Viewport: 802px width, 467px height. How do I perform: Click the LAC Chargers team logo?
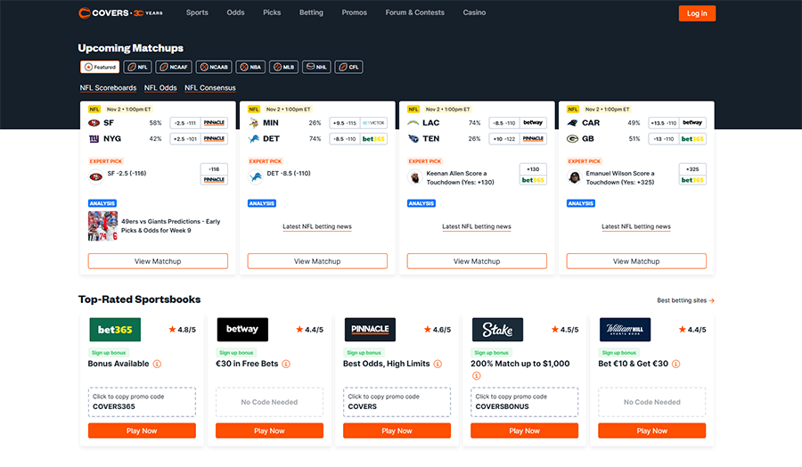(413, 123)
